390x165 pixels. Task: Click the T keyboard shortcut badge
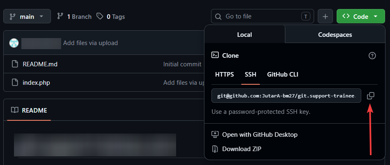[x=306, y=17]
